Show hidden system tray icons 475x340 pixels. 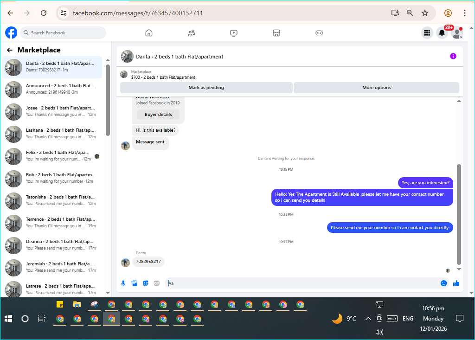click(368, 319)
